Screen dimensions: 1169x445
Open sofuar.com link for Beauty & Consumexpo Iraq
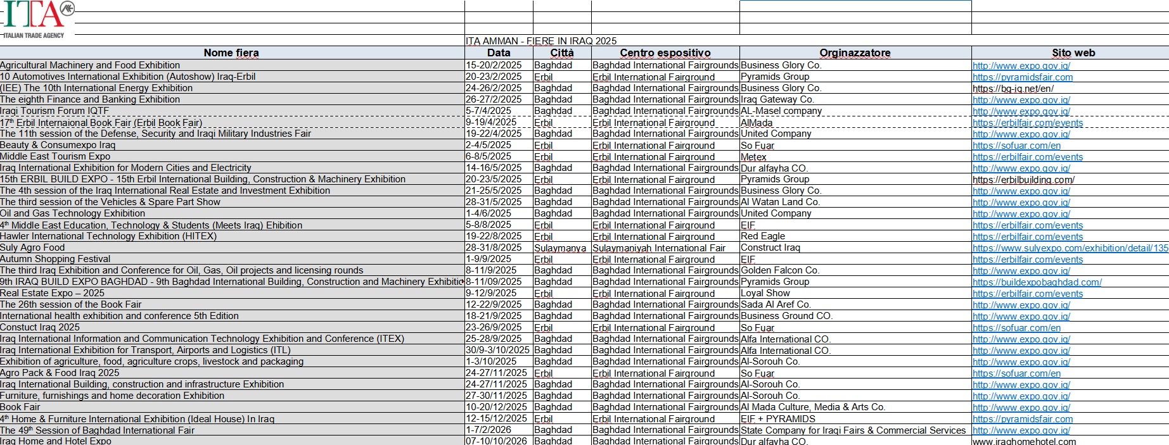[x=1016, y=146]
